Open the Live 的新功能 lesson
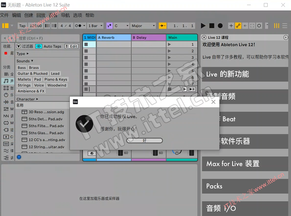This screenshot has height=216, width=291. [x=245, y=74]
